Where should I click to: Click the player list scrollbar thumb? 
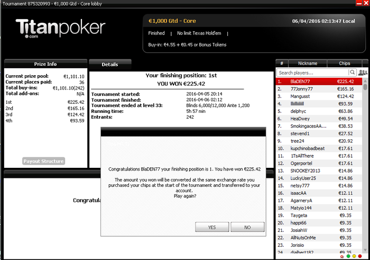pyautogui.click(x=365, y=87)
